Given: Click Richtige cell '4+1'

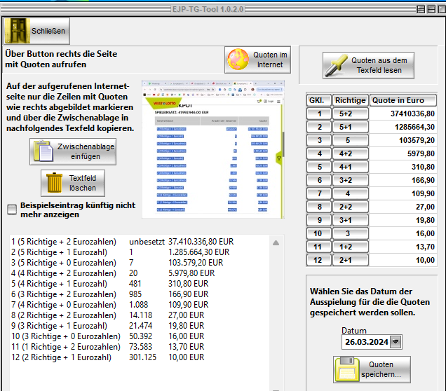Looking at the screenshot, I should pyautogui.click(x=351, y=167).
